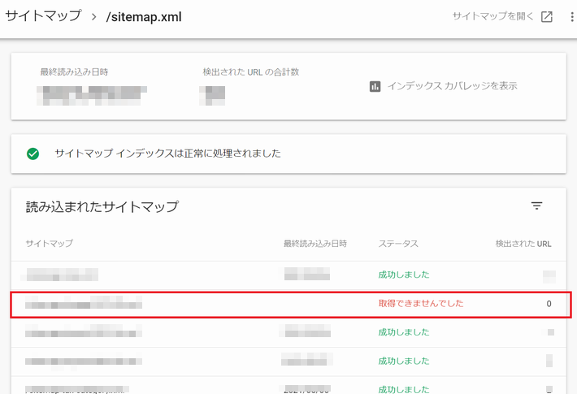This screenshot has width=577, height=394.
Task: Open インデックス カバレッジを表示
Action: (453, 86)
